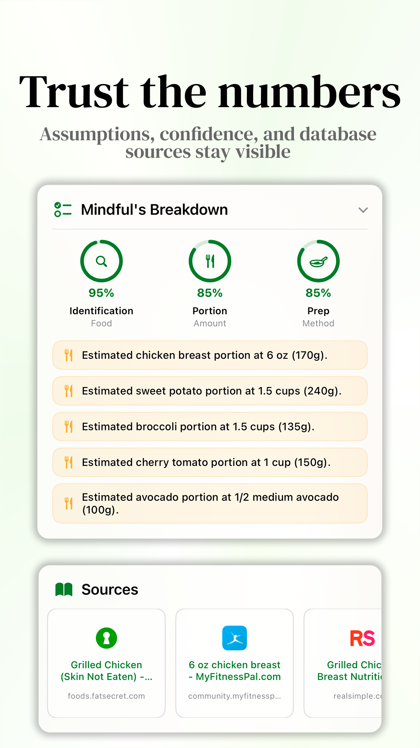Screen dimensions: 420x748
Task: Tap the Identification magnifier ring icon
Action: click(x=101, y=261)
